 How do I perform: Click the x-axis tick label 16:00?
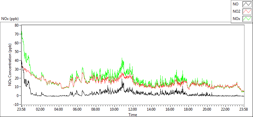[x=170, y=109]
